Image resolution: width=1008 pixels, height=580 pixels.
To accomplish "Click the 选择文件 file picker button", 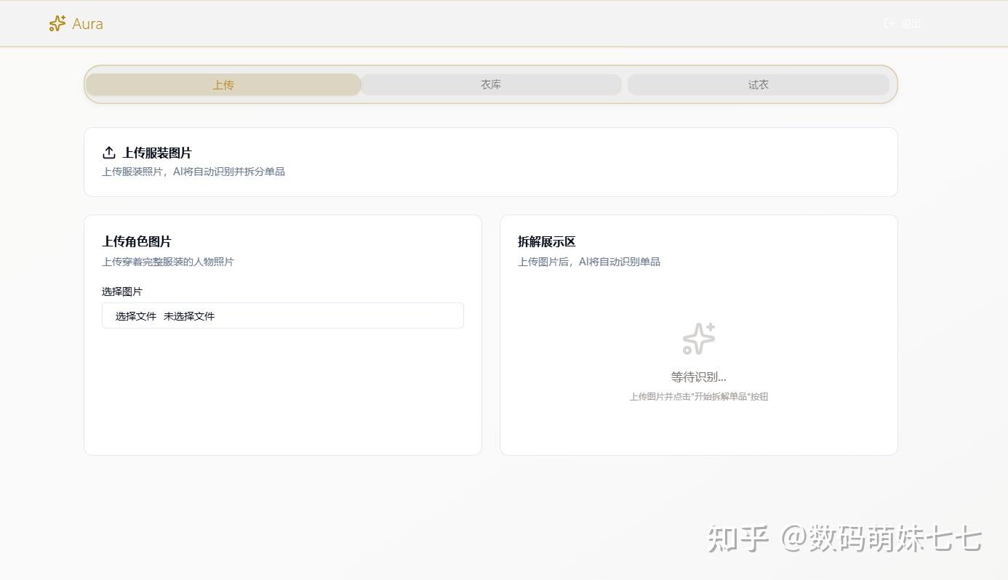I will pyautogui.click(x=136, y=315).
